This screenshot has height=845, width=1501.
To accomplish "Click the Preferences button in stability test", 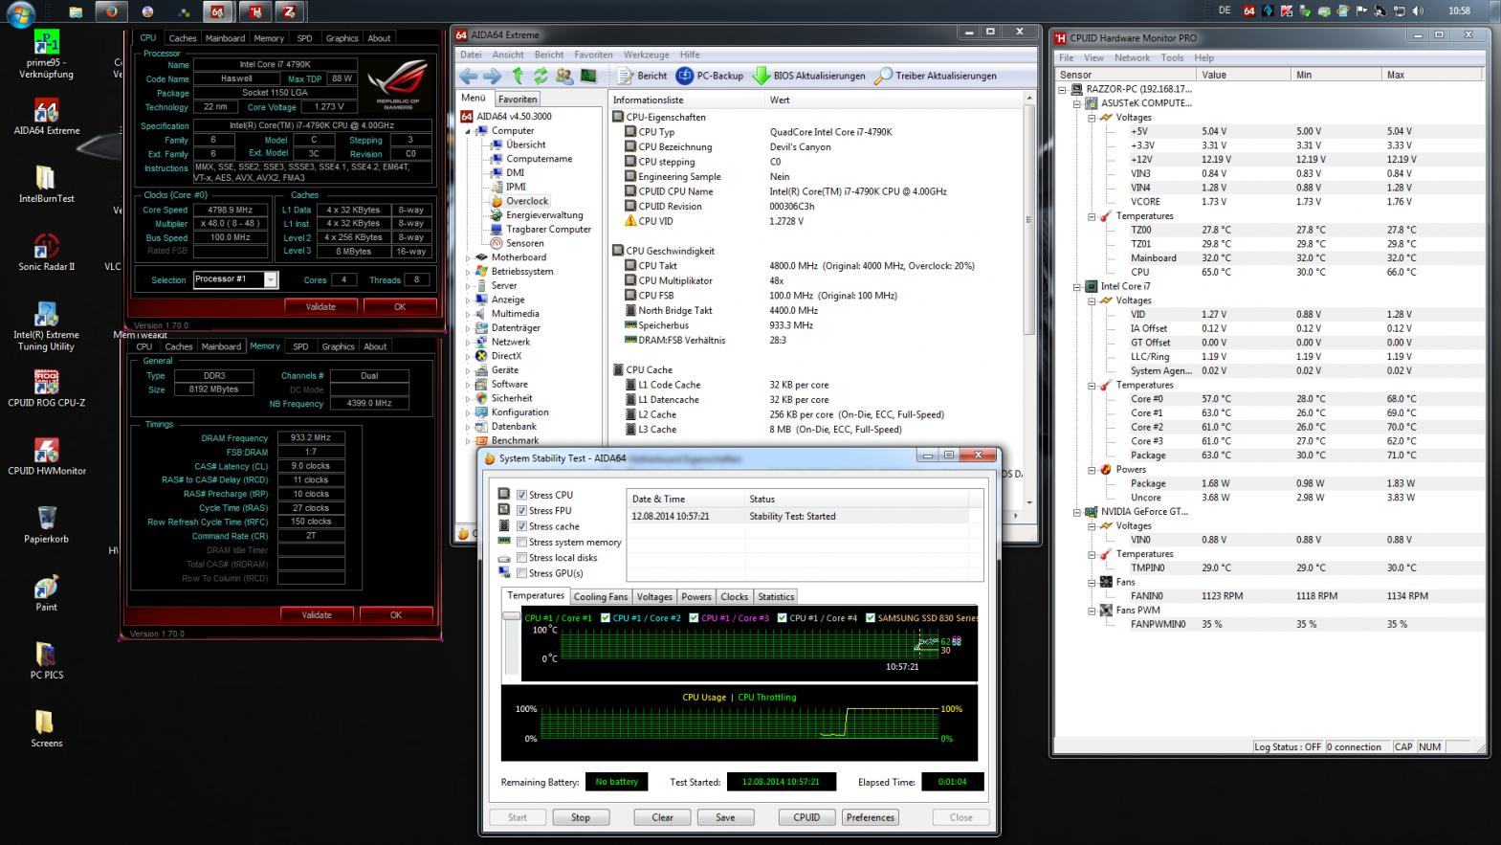I will 871,817.
